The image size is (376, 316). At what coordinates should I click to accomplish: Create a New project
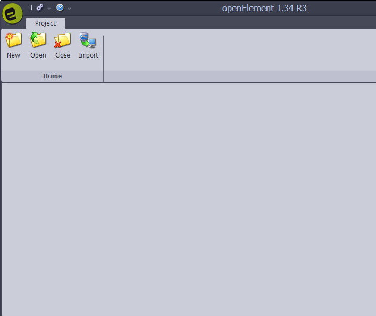pos(14,45)
